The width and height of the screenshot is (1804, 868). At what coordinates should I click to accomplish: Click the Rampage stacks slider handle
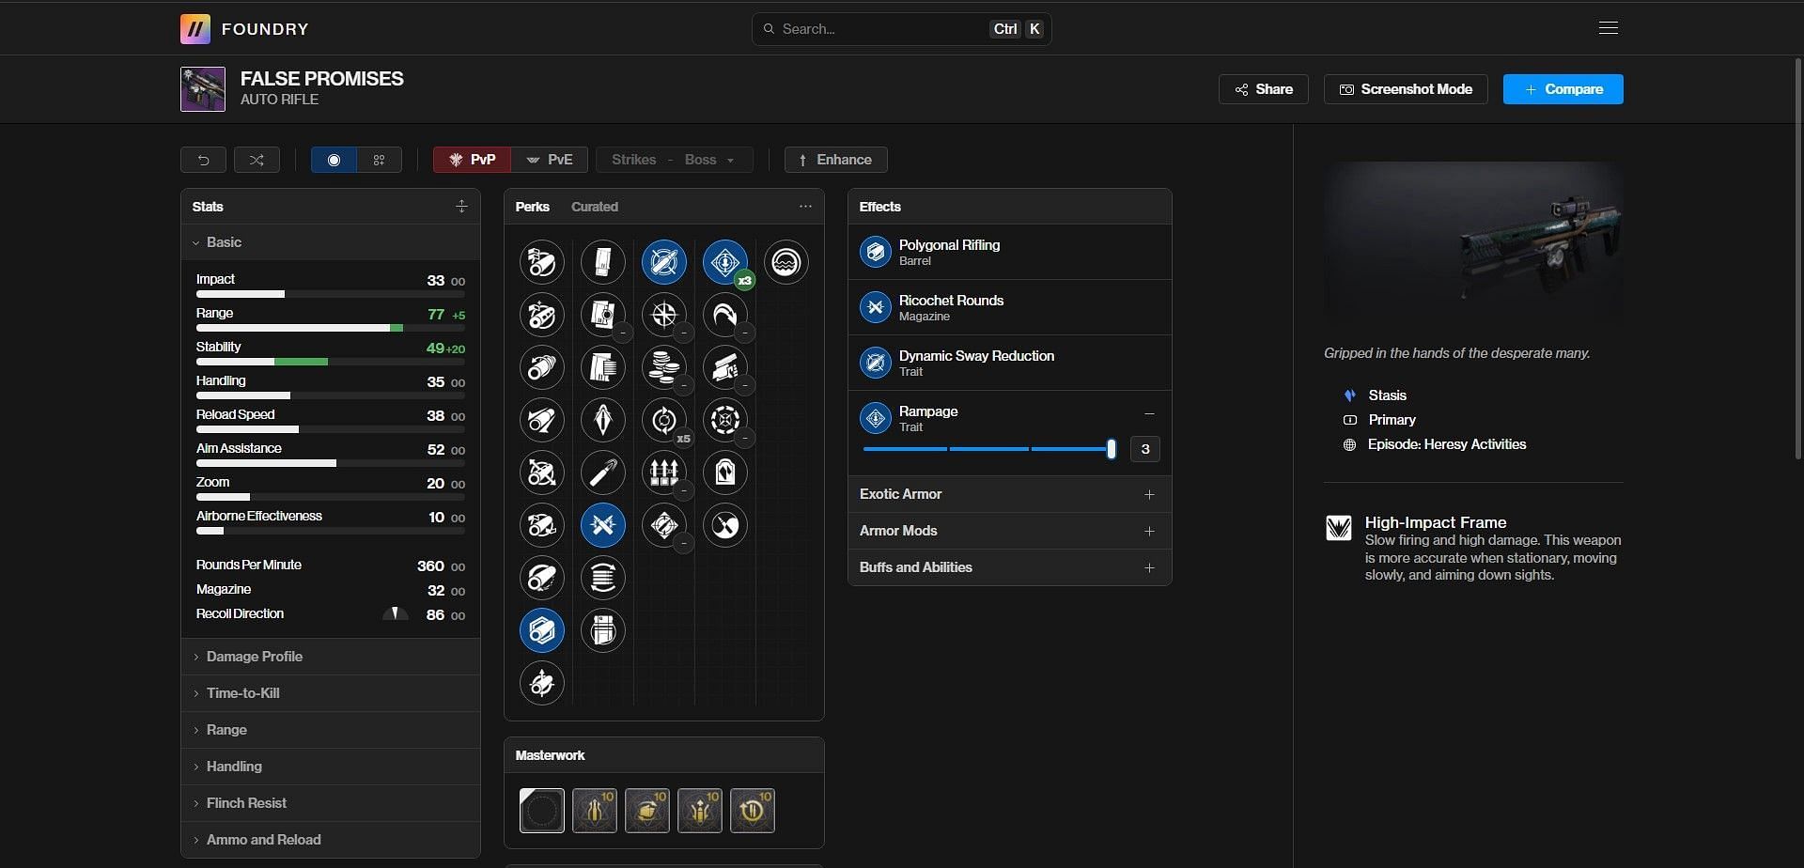pyautogui.click(x=1111, y=449)
